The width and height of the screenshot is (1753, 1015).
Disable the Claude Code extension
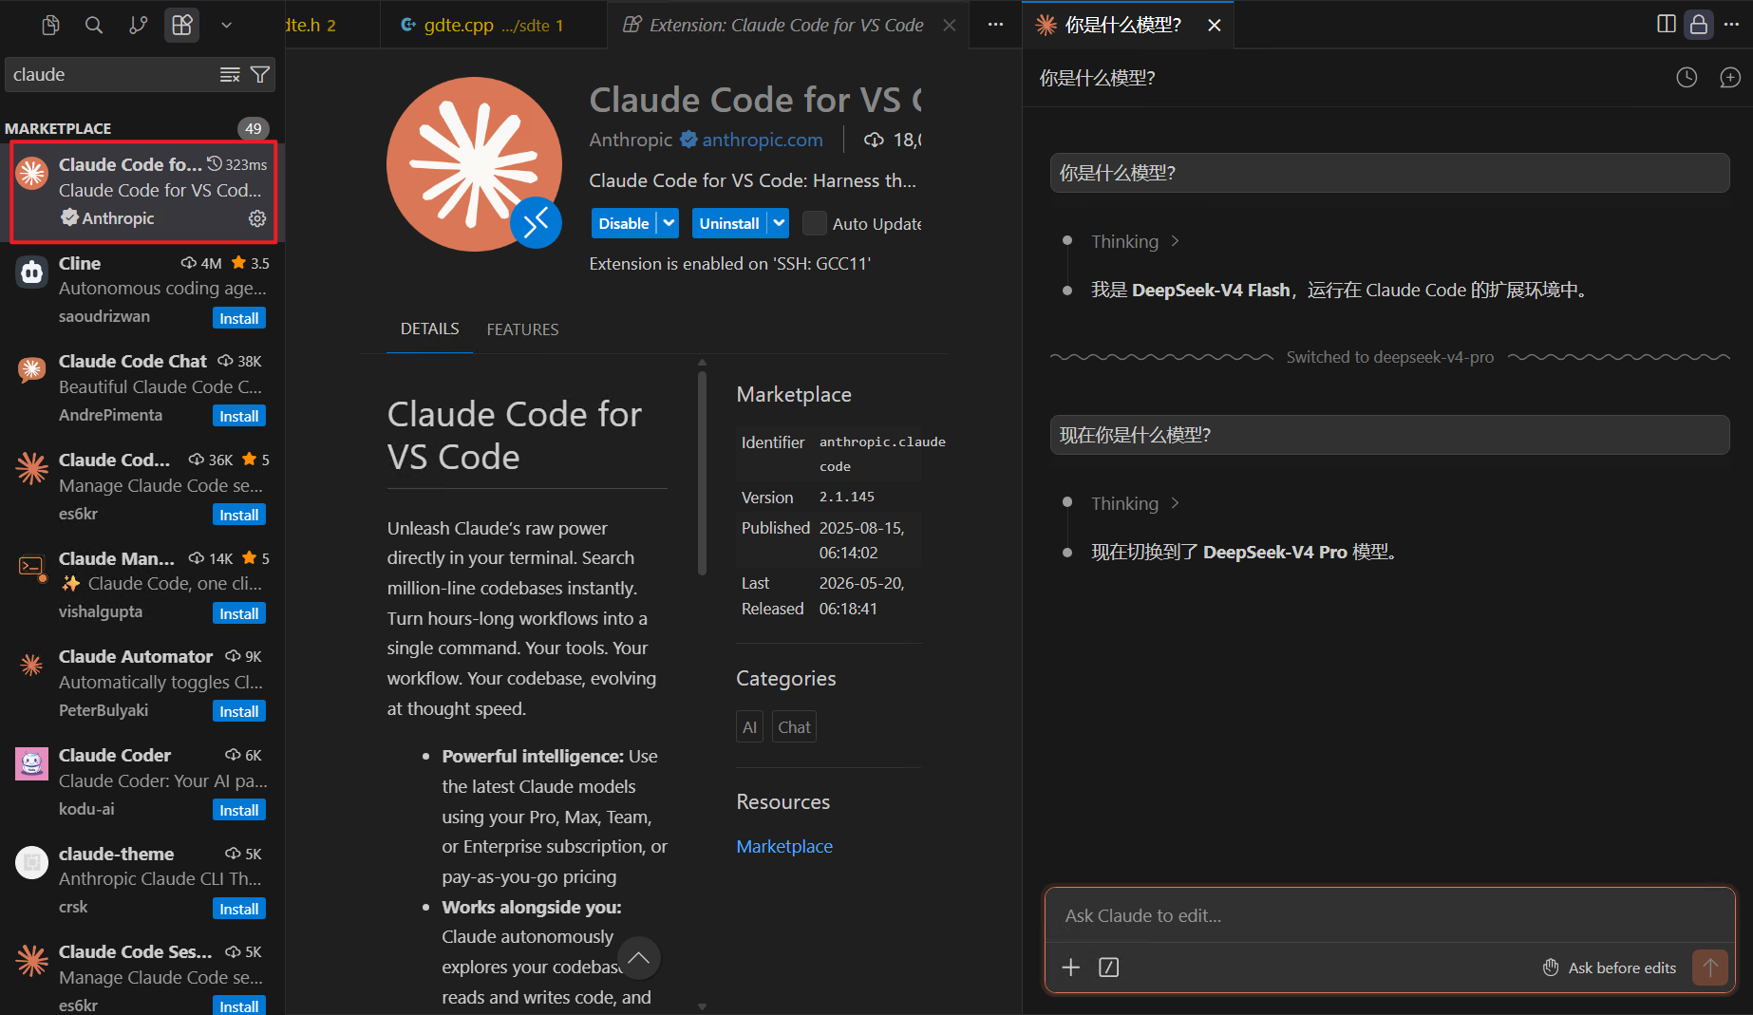624,223
